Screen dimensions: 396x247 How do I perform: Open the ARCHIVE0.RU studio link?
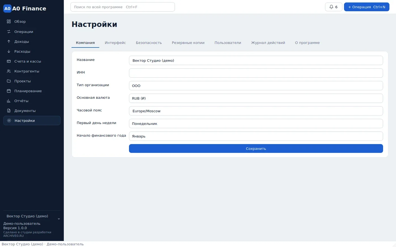pyautogui.click(x=14, y=236)
